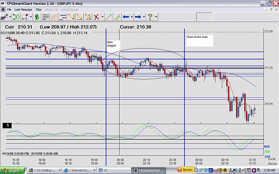Select the Fibonacci lines tool
The image size is (279, 174).
[46, 17]
